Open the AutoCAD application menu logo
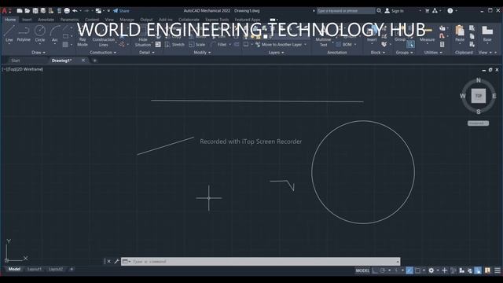503x283 pixels. point(5,10)
